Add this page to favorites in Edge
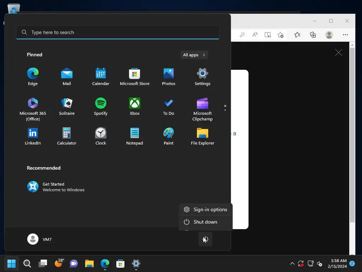 click(280, 35)
